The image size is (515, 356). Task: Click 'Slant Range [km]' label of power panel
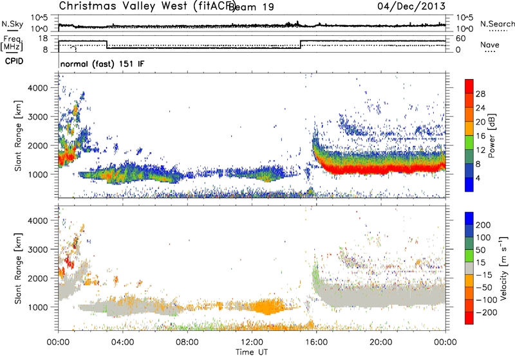pyautogui.click(x=18, y=136)
